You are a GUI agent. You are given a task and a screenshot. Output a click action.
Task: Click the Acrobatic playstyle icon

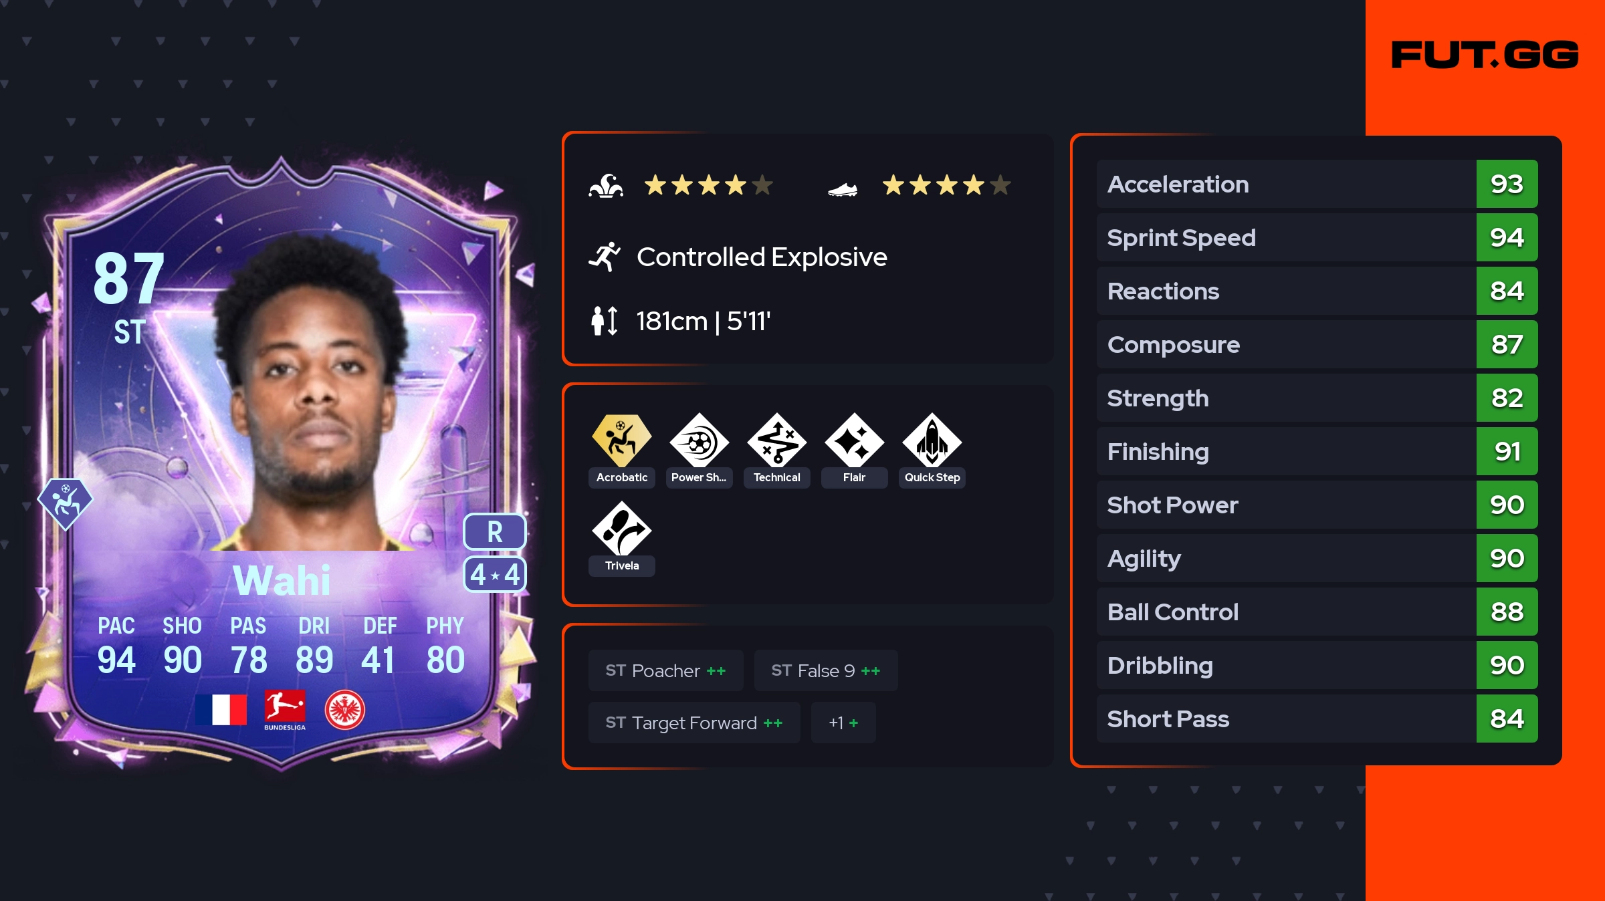621,441
